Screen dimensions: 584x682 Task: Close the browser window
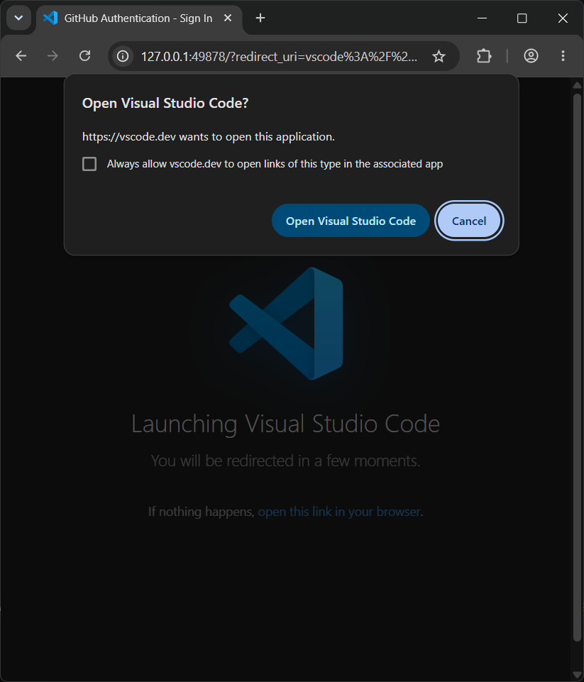tap(563, 18)
